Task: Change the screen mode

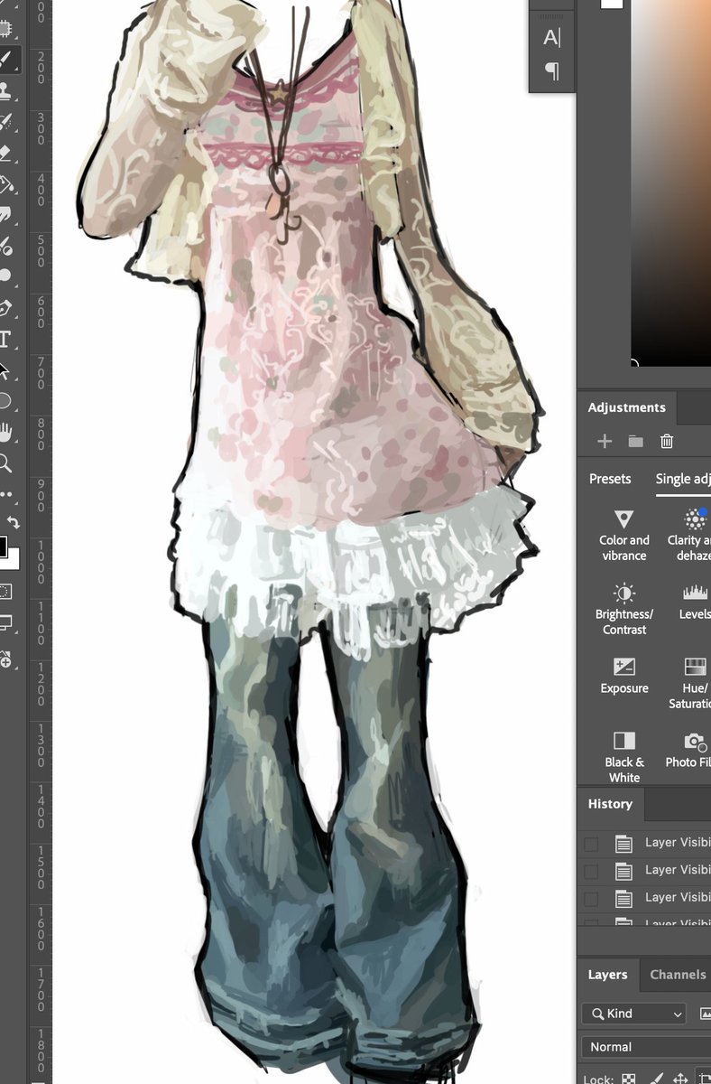Action: click(x=5, y=622)
